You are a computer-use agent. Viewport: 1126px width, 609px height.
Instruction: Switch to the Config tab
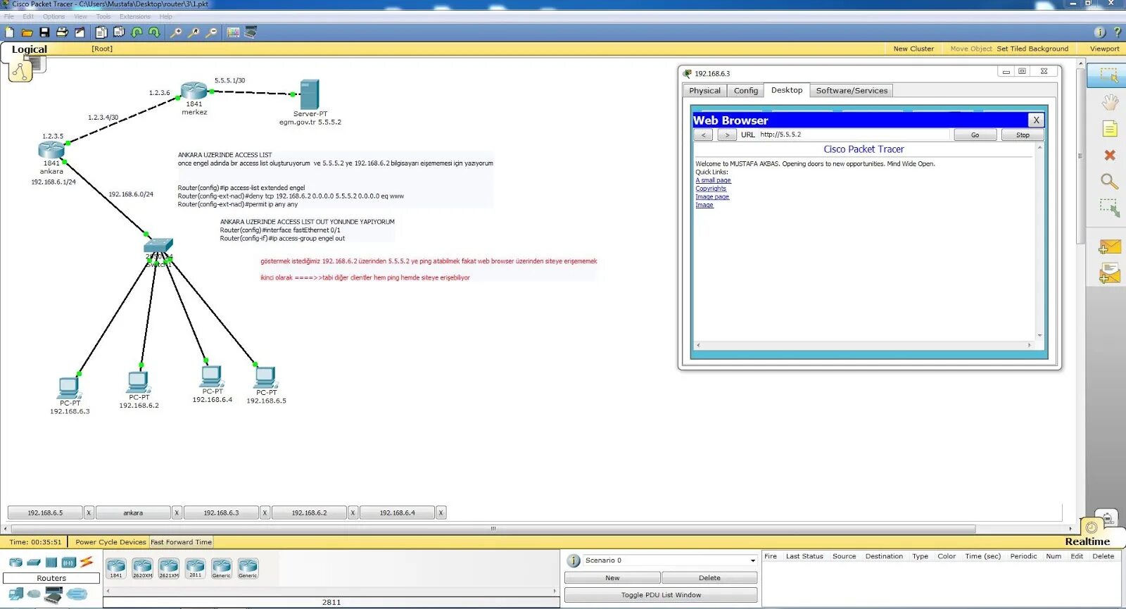coord(745,91)
